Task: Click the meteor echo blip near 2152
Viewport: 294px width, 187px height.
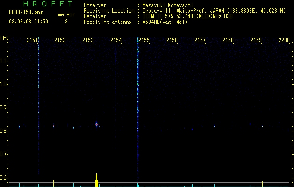Action: pos(53,125)
